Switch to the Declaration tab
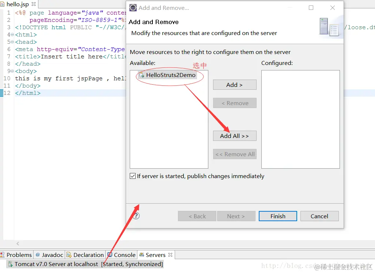Image resolution: width=375 pixels, height=273 pixels. click(86, 255)
